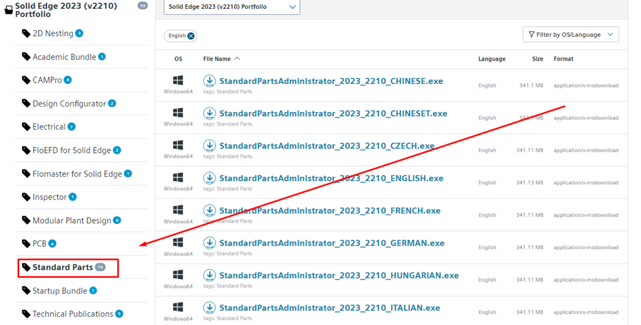Click the Size column header
The image size is (641, 325).
tap(537, 59)
